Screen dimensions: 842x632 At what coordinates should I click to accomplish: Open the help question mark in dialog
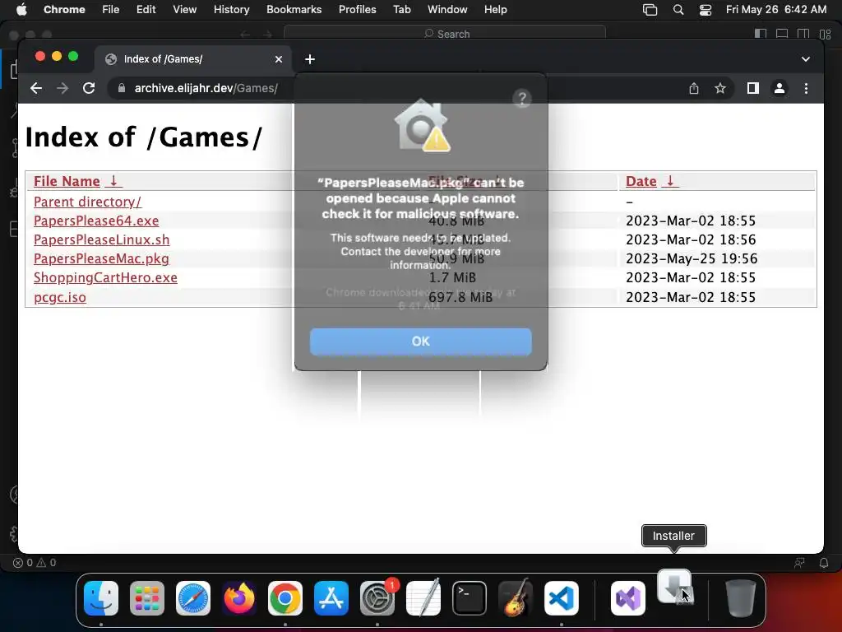(521, 99)
